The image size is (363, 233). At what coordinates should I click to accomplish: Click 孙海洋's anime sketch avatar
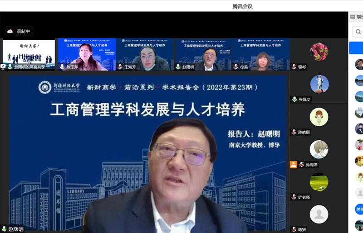pos(319,149)
